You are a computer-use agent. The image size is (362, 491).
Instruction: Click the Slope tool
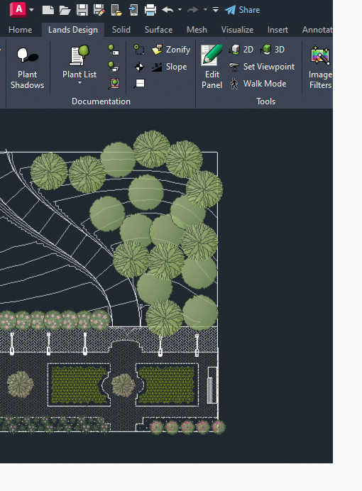pos(169,67)
